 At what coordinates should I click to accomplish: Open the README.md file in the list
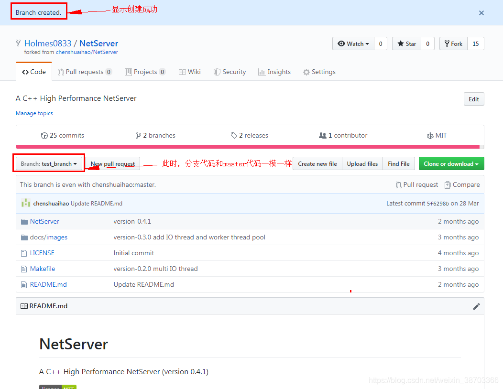coord(48,284)
